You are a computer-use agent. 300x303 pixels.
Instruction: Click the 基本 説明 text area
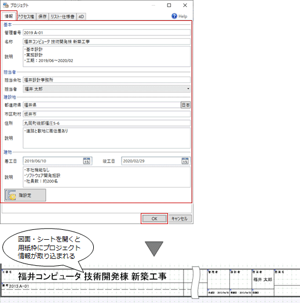tap(107, 56)
